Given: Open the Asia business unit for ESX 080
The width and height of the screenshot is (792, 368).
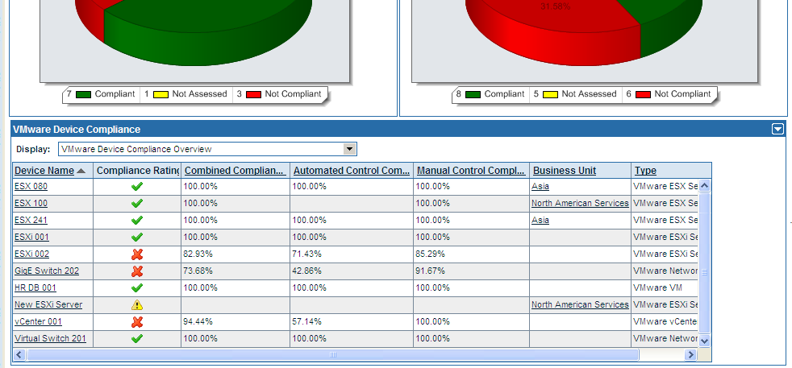Looking at the screenshot, I should click(x=540, y=187).
